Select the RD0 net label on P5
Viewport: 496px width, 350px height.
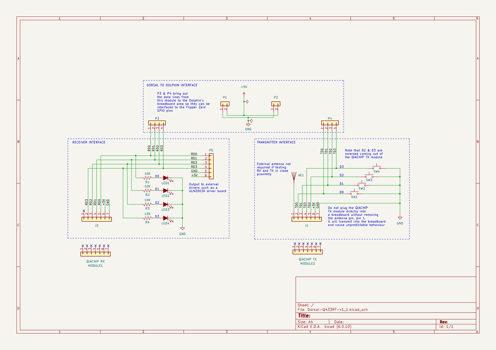point(194,154)
